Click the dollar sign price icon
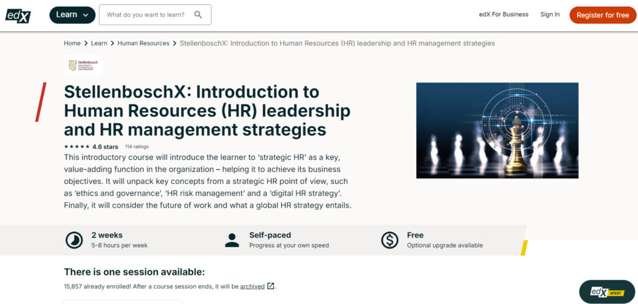 (x=389, y=240)
